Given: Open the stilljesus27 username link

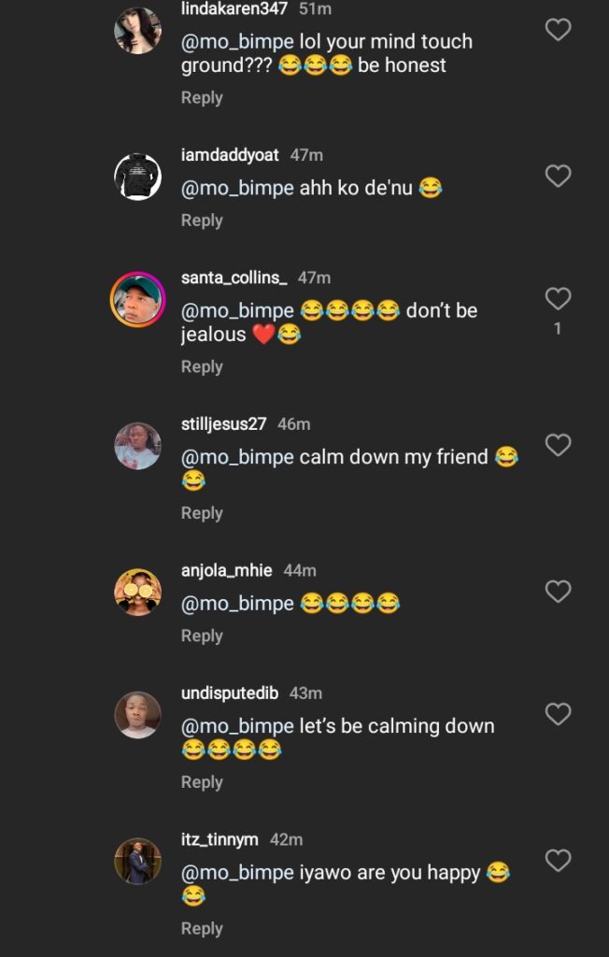Looking at the screenshot, I should coord(223,424).
